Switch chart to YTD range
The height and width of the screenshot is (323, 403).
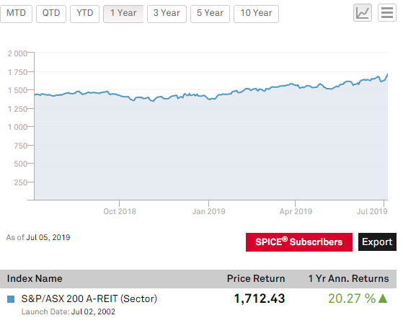85,14
